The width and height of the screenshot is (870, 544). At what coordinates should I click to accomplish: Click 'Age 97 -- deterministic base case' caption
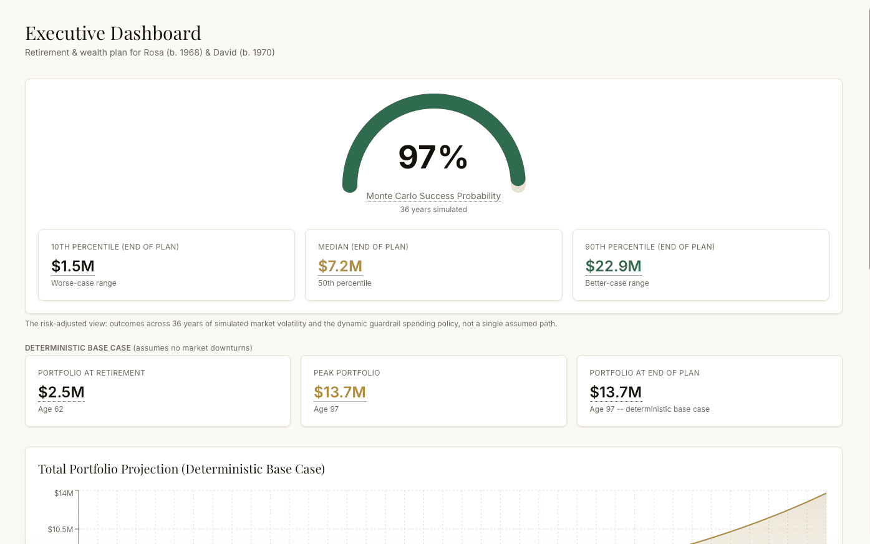(649, 409)
